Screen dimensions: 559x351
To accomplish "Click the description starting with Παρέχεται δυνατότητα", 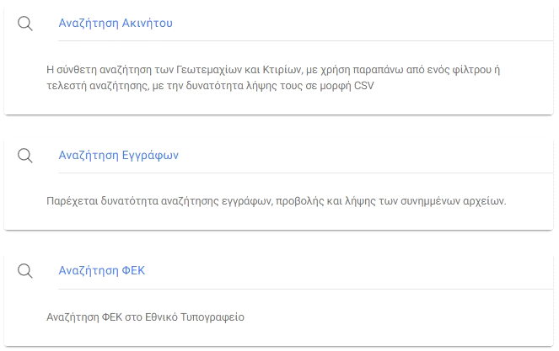I will tap(276, 200).
